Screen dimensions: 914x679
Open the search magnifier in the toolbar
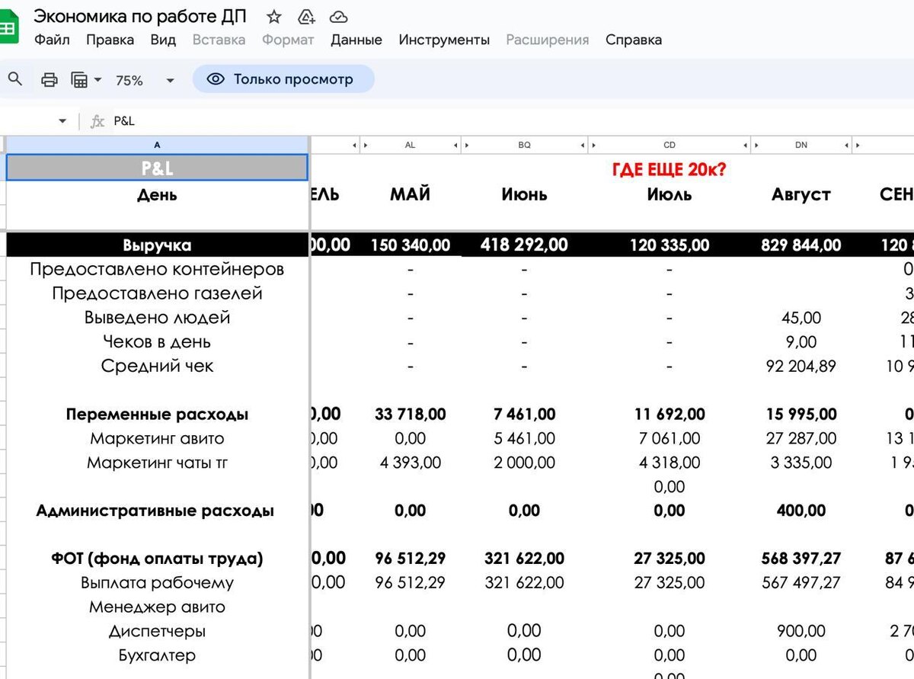point(15,79)
